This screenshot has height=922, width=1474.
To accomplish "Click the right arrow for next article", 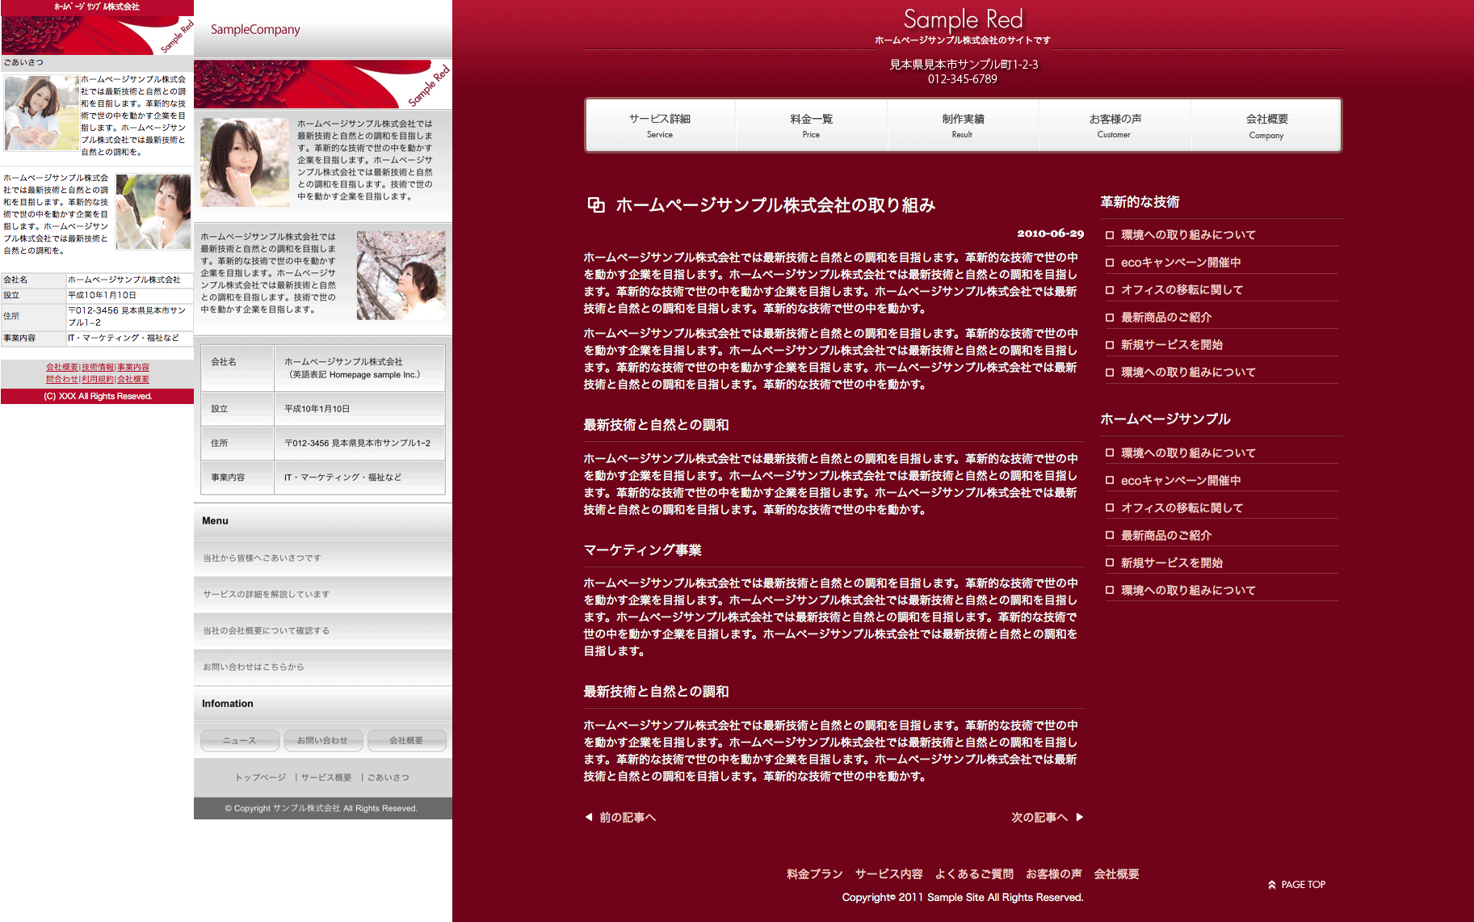I will coord(1079,817).
